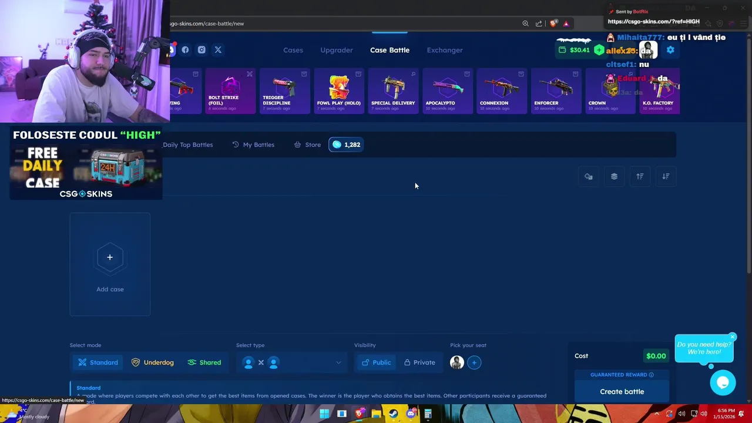This screenshot has height=423, width=752.
Task: Open the Connexion drop
Action: (x=502, y=91)
